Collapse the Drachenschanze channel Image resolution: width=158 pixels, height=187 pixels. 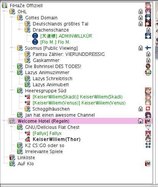[x=19, y=29]
